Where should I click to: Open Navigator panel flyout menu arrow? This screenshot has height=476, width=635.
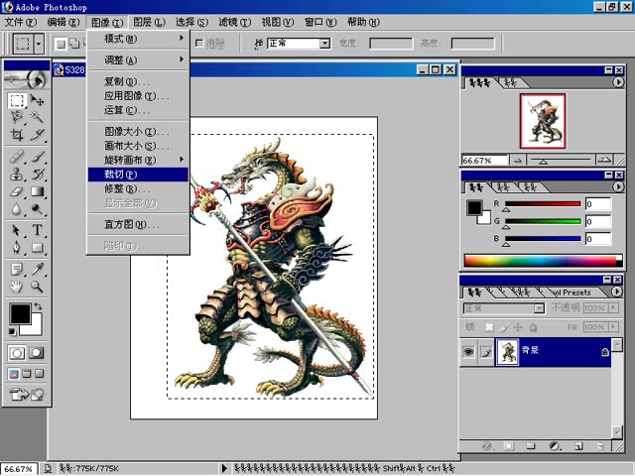617,82
